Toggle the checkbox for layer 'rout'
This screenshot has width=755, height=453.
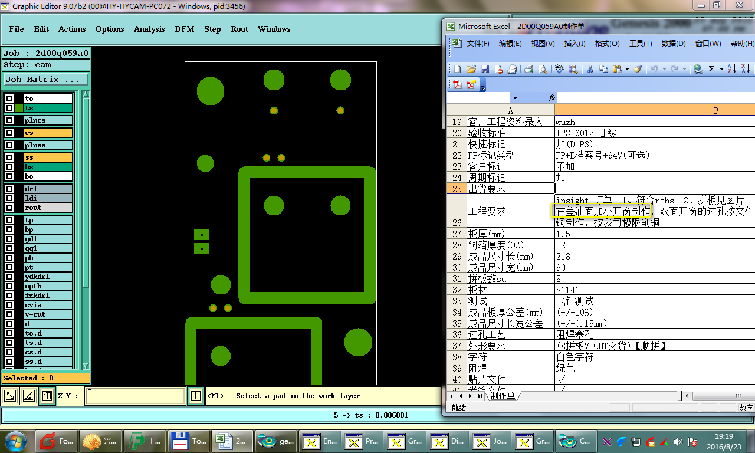tap(9, 208)
